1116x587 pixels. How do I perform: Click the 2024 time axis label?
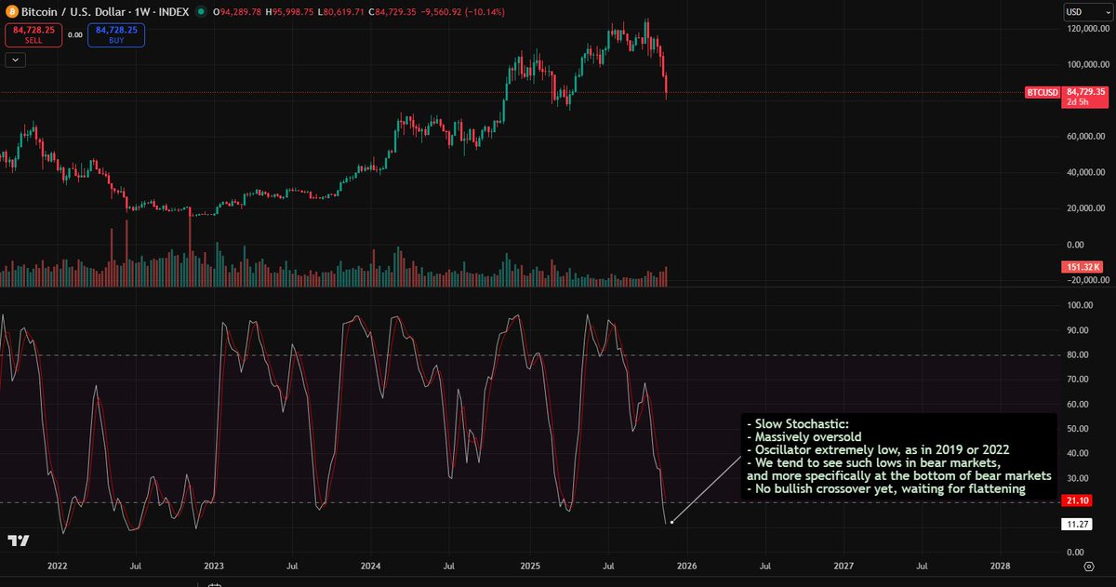tap(370, 565)
